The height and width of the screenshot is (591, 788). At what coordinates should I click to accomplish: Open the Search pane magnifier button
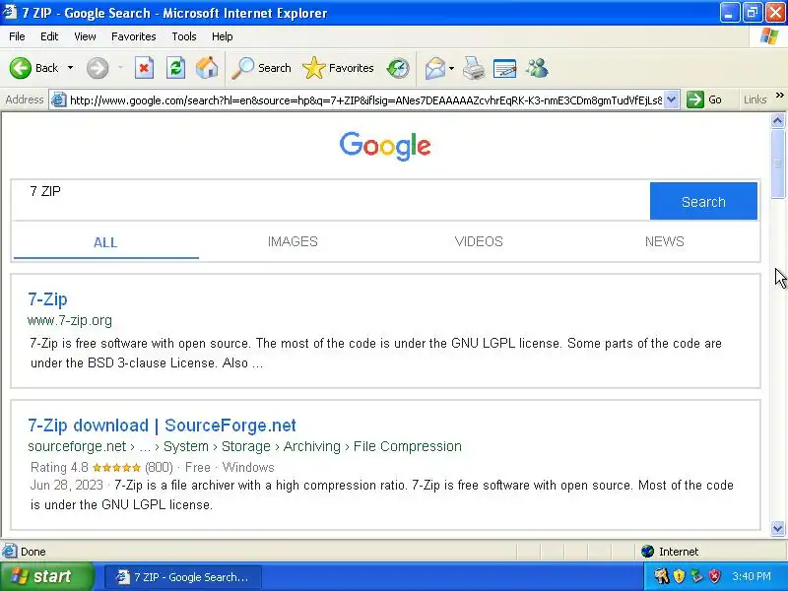[261, 68]
